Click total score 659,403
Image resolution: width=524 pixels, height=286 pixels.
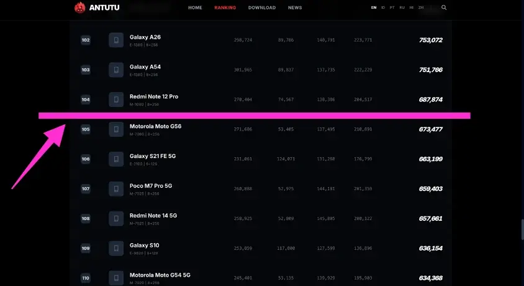[x=431, y=189]
